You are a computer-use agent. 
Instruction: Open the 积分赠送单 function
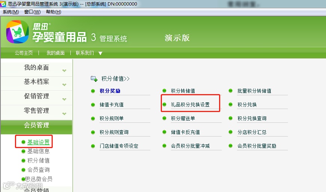183,118
